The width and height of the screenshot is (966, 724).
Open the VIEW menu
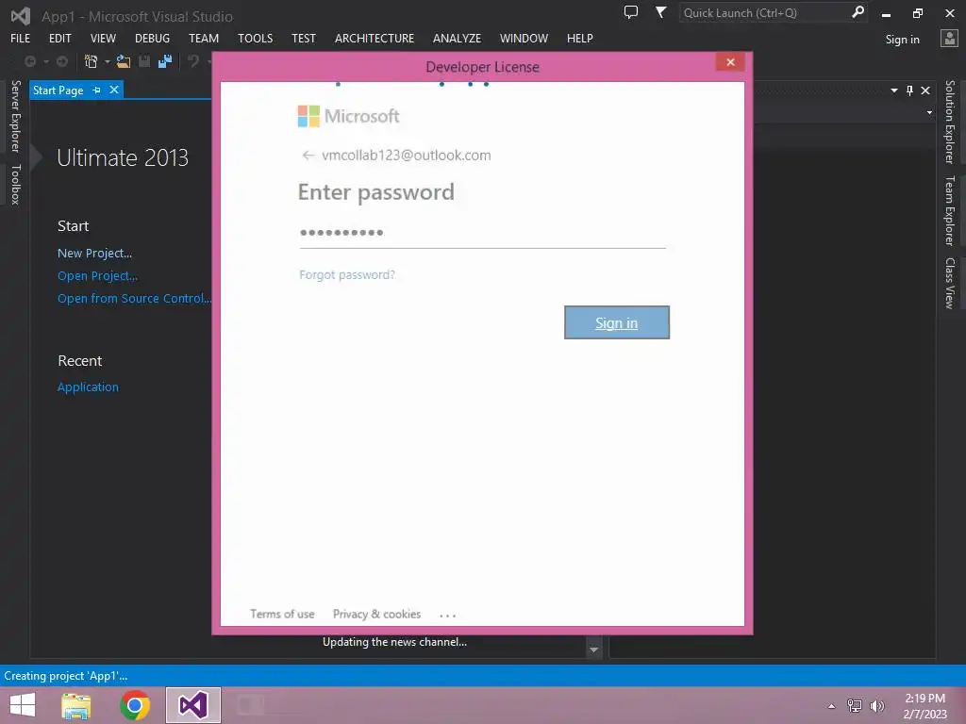coord(103,38)
